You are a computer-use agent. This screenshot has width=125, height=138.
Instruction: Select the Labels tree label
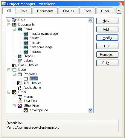tap(28, 61)
